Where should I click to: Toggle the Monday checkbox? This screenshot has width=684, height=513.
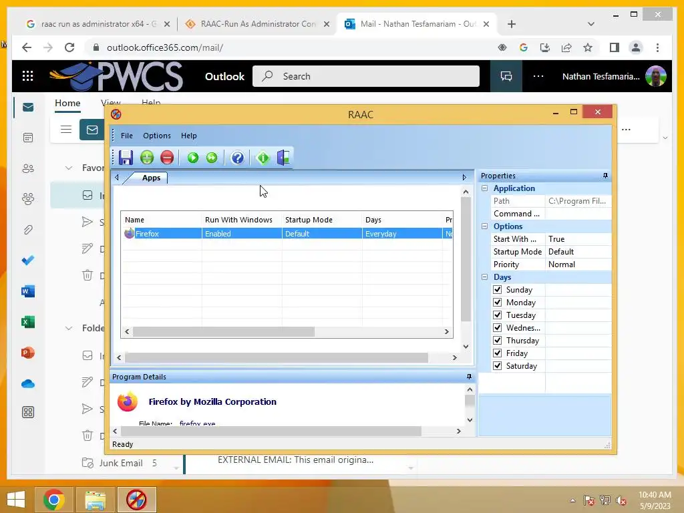click(497, 302)
